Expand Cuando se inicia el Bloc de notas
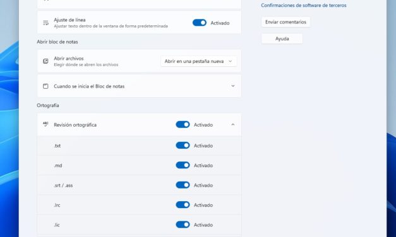This screenshot has height=237, width=396. 139,86
